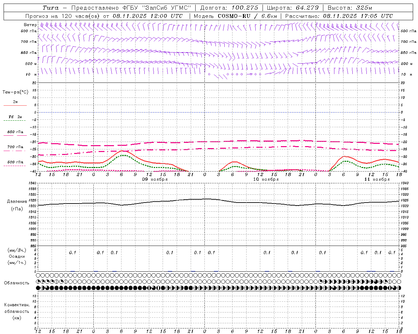Viewport: 418px width, 334px height.
Task: Click the "Ветер" wind panel label
Action: click(x=30, y=25)
